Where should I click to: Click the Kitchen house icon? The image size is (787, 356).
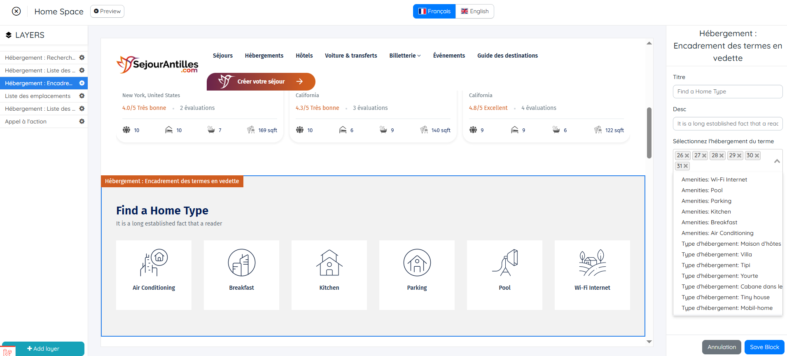tap(329, 263)
